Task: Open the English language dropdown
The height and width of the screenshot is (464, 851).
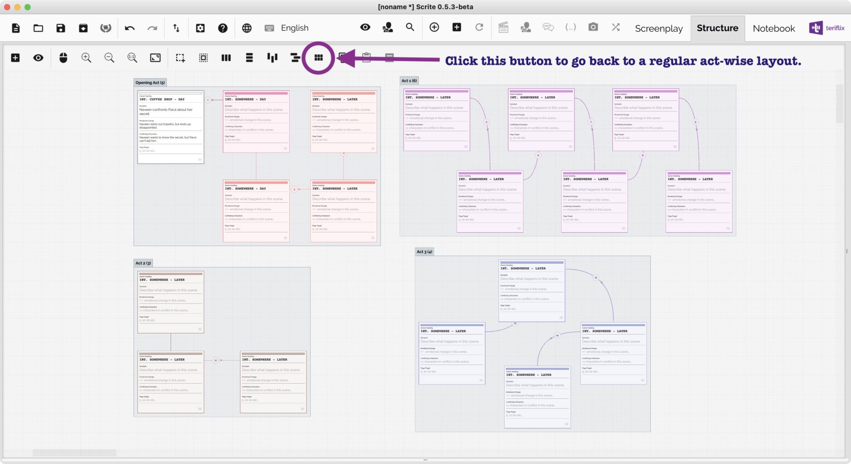Action: click(294, 28)
